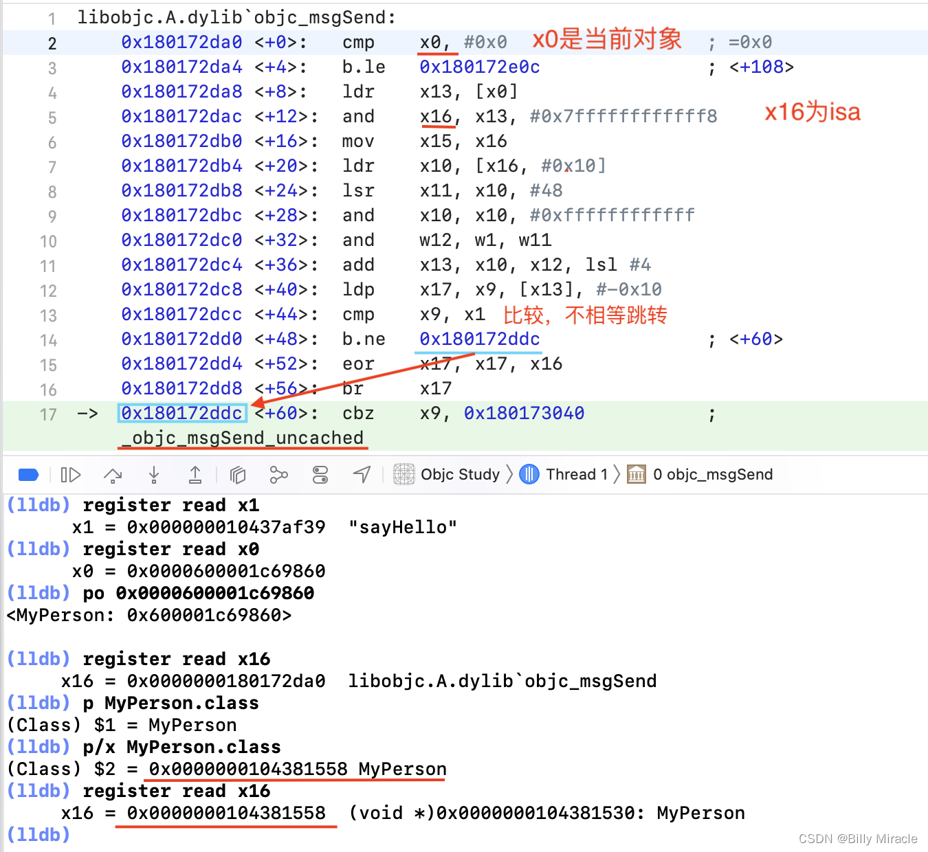Click the Step Into icon
The height and width of the screenshot is (852, 928).
(154, 475)
